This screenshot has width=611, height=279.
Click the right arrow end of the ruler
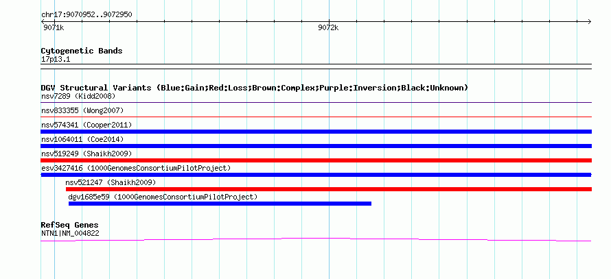pyautogui.click(x=590, y=22)
